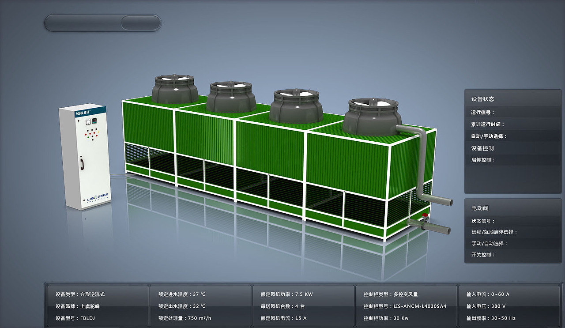Viewport: 565px width, 328px height.
Task: Click 控制柜型号 LIS-ANCM-L4030SA4 text
Action: pos(405,306)
